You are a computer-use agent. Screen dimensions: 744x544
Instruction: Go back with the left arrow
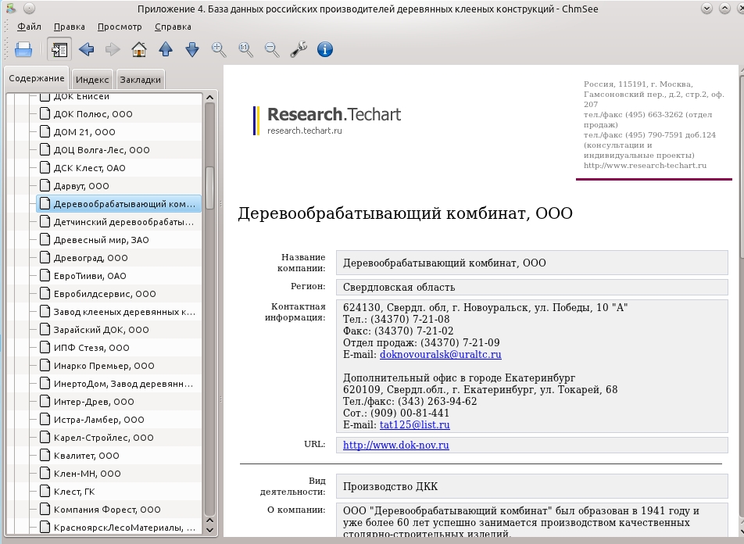coord(86,49)
